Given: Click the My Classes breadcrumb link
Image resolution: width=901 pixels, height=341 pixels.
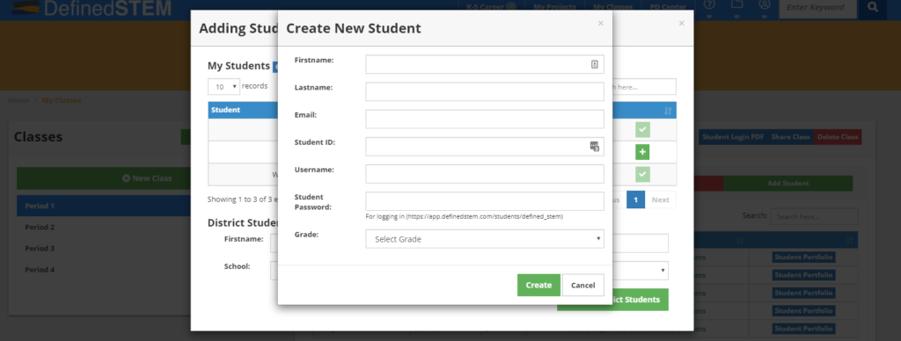Looking at the screenshot, I should click(x=62, y=100).
